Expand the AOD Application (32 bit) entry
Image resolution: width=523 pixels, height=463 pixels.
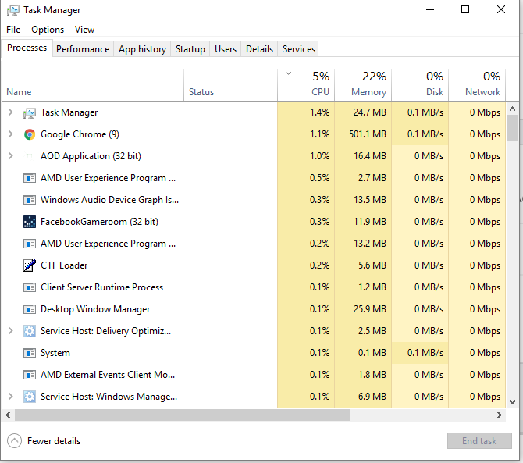click(11, 156)
